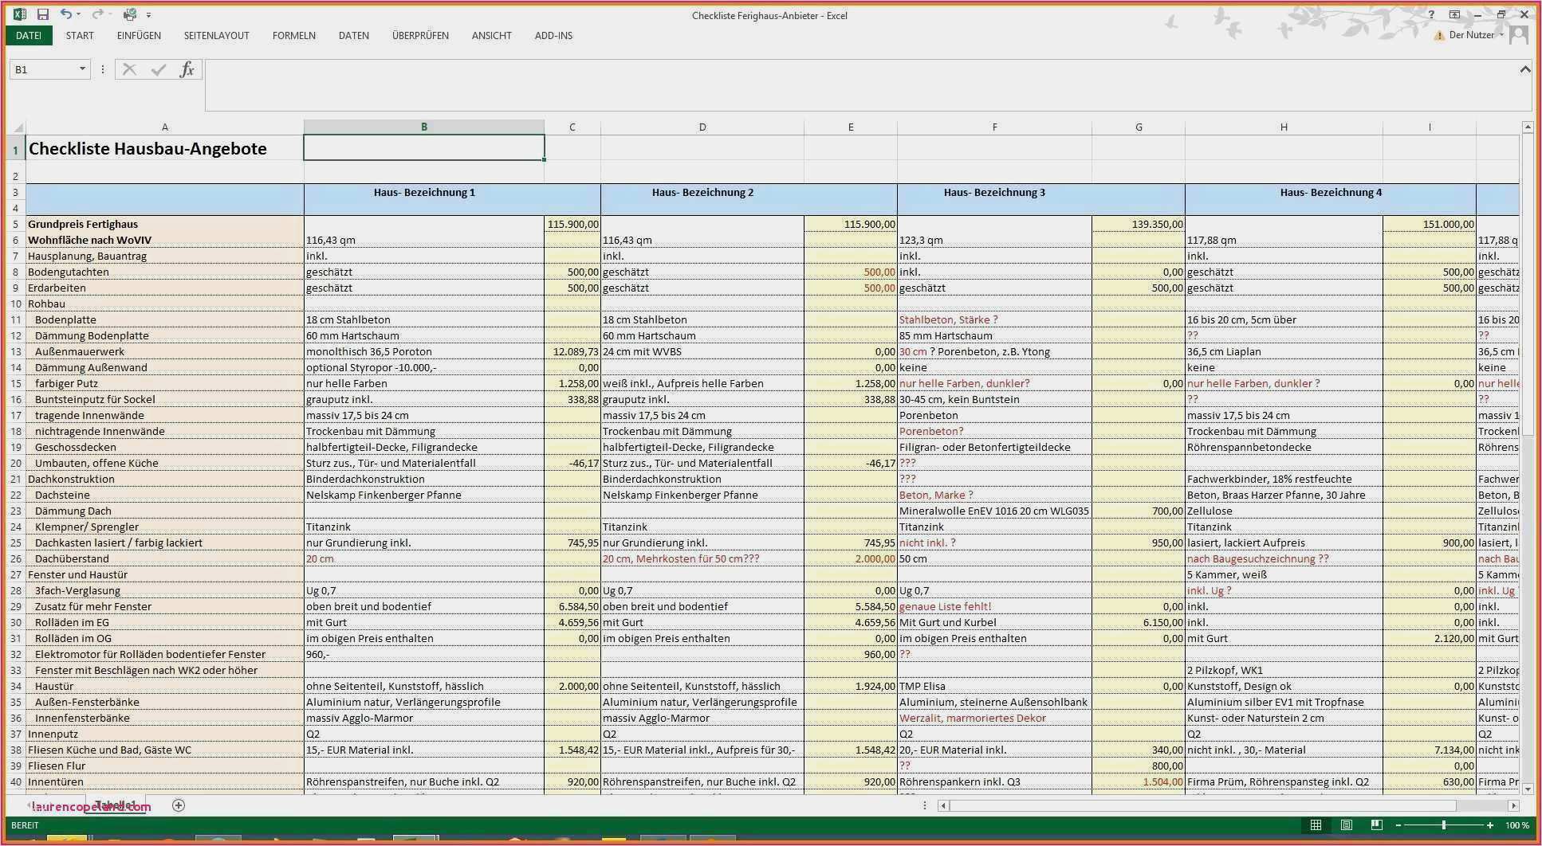Click the ribbon help question mark icon
This screenshot has height=846, width=1542.
point(1432,14)
